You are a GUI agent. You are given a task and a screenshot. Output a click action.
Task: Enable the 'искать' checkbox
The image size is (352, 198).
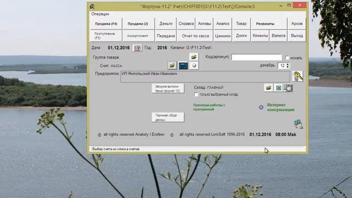click(287, 58)
